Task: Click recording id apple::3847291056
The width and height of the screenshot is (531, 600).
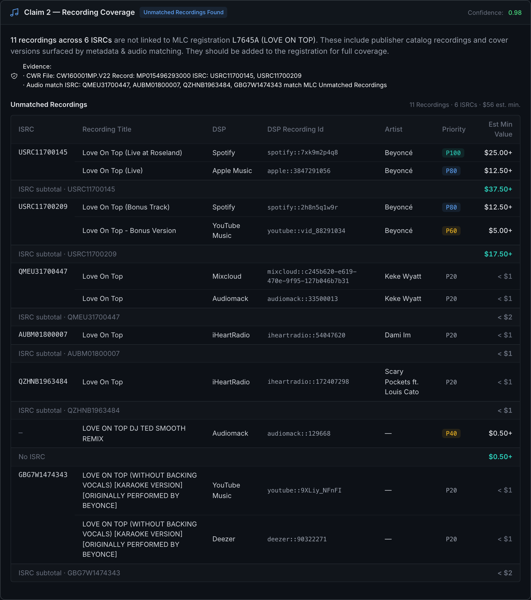Action: point(299,171)
